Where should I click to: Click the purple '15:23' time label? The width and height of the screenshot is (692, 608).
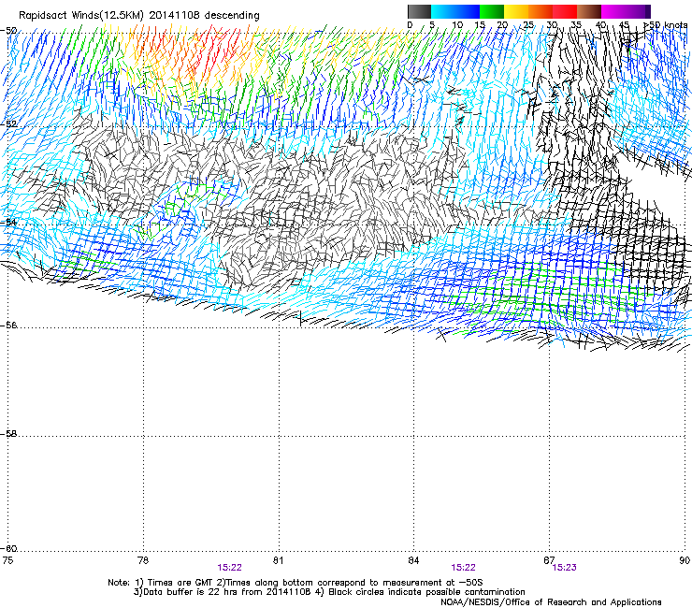565,568
